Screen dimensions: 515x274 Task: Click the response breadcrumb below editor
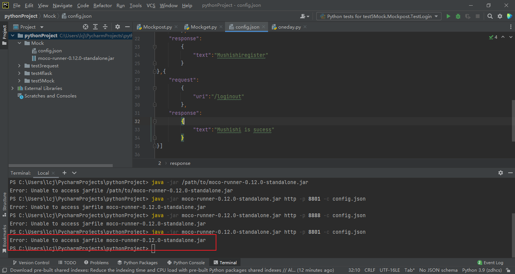[180, 163]
